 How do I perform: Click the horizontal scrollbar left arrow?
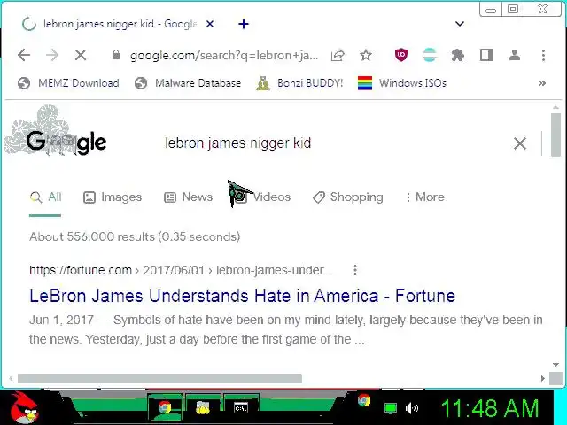(x=11, y=378)
